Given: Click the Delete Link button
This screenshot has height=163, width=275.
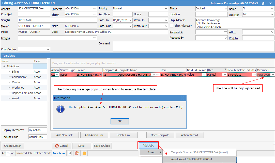Looking at the screenshot, I should coord(124,135).
